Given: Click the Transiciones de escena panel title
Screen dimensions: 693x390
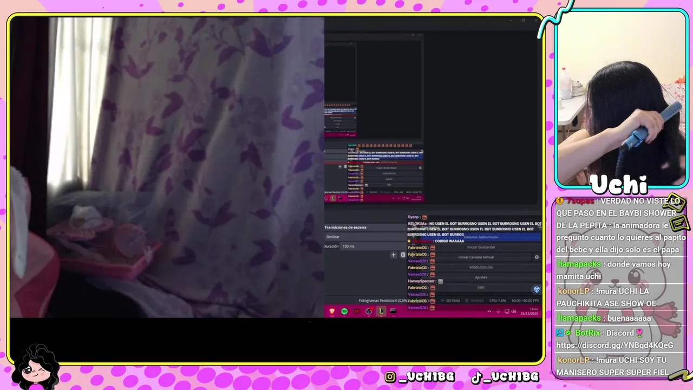Looking at the screenshot, I should (345, 227).
